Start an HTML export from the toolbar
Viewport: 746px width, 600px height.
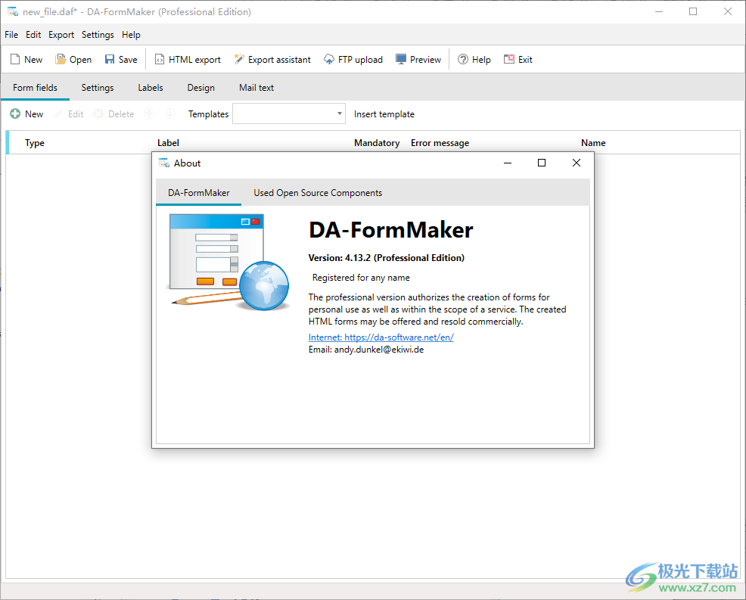point(187,59)
